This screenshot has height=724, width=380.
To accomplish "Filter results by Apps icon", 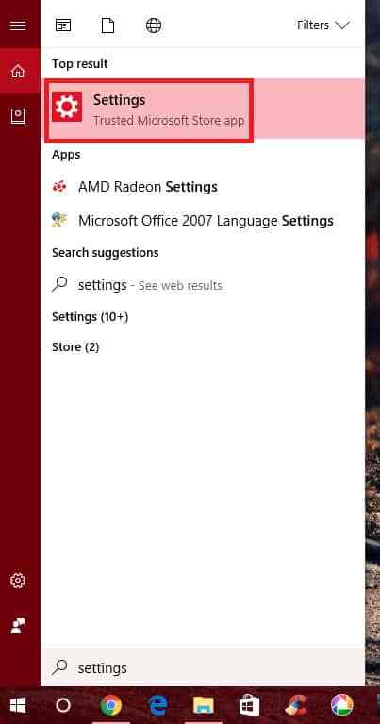I will tap(63, 25).
